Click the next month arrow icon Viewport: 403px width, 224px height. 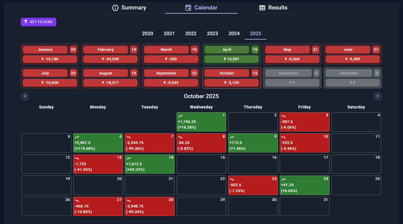(378, 96)
